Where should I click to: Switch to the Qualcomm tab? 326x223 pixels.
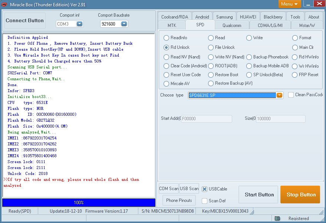[232, 25]
